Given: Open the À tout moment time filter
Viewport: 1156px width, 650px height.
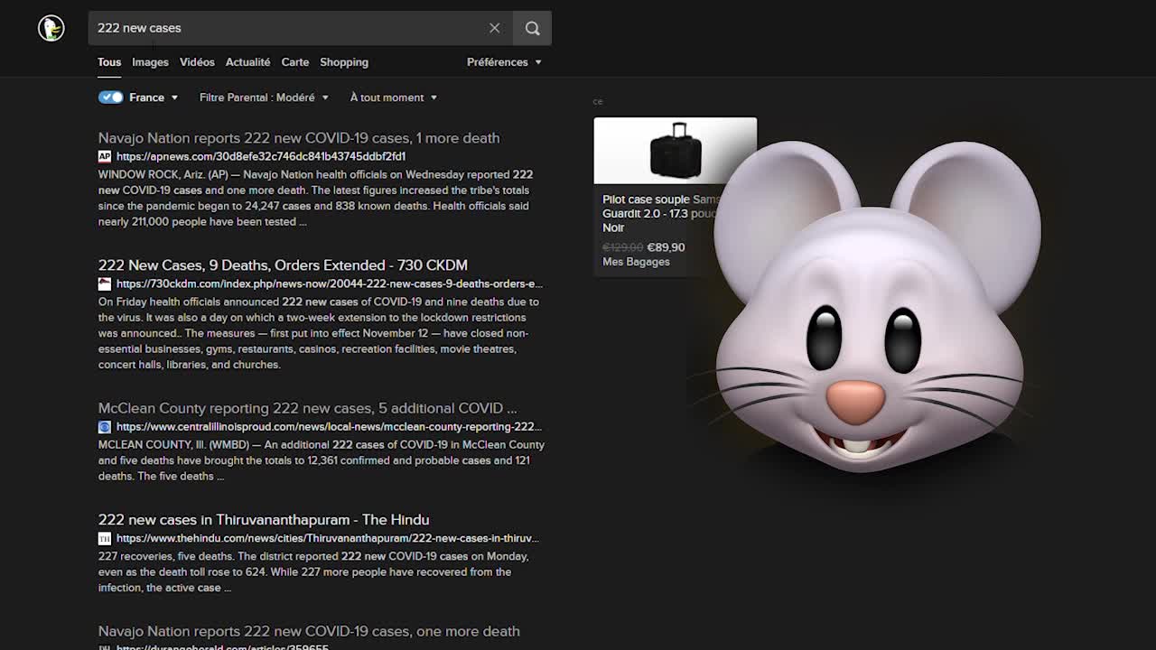Looking at the screenshot, I should point(394,97).
